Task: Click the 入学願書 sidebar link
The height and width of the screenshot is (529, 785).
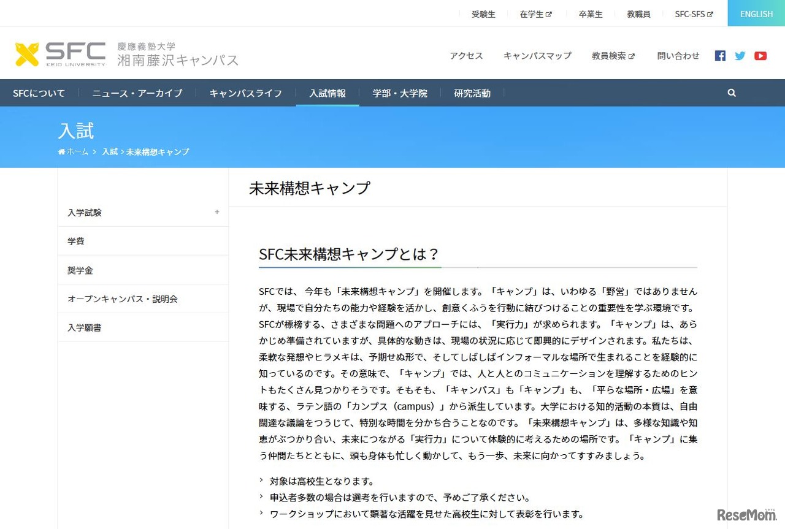Action: point(84,327)
